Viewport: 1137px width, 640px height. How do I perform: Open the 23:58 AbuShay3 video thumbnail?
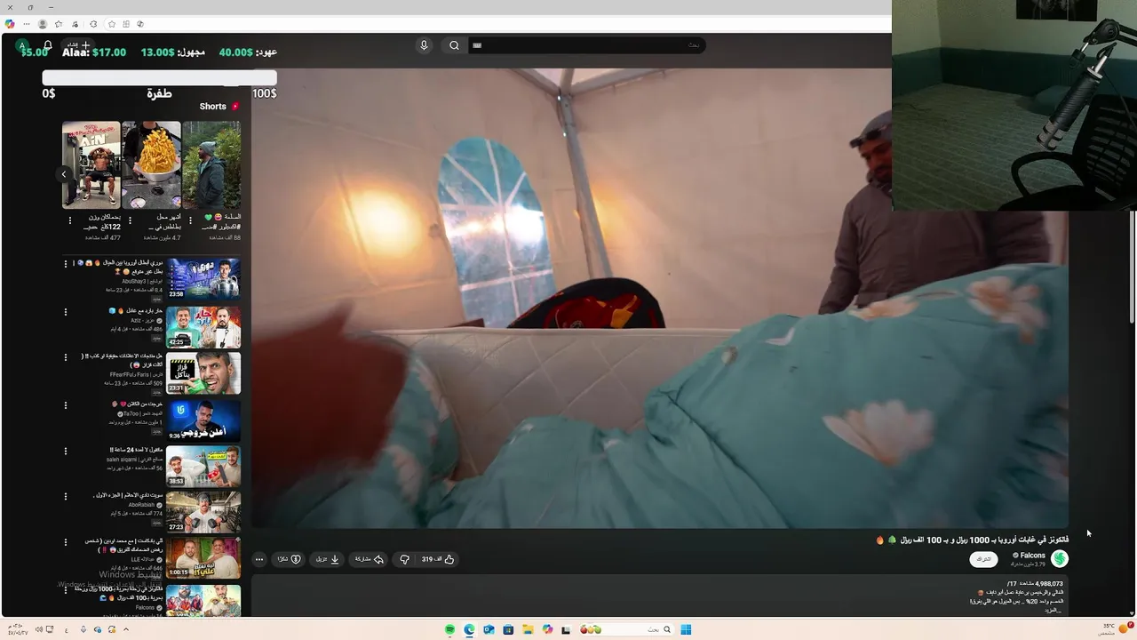click(203, 278)
